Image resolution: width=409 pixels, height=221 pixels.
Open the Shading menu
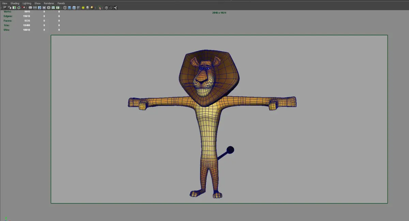(15, 3)
